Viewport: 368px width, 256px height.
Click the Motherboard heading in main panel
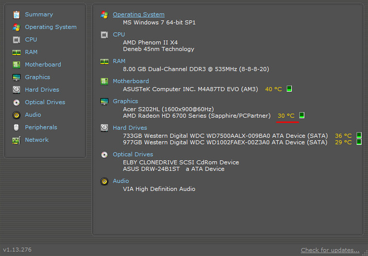tap(131, 81)
